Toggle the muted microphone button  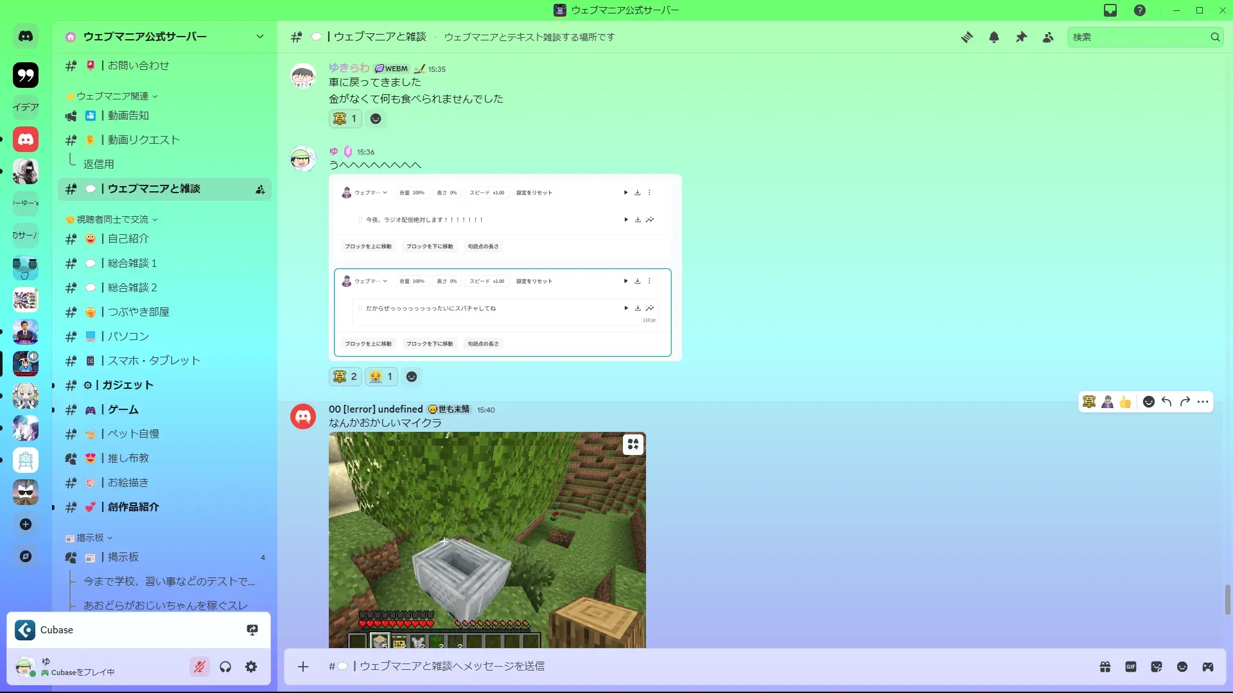(x=200, y=667)
